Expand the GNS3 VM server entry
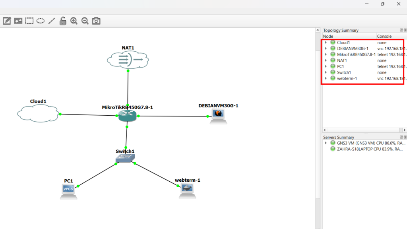 click(x=326, y=143)
